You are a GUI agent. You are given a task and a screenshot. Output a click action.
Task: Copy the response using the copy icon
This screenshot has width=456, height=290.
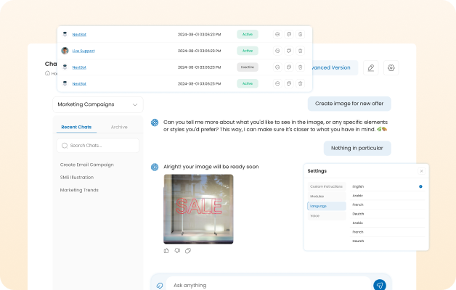point(188,251)
